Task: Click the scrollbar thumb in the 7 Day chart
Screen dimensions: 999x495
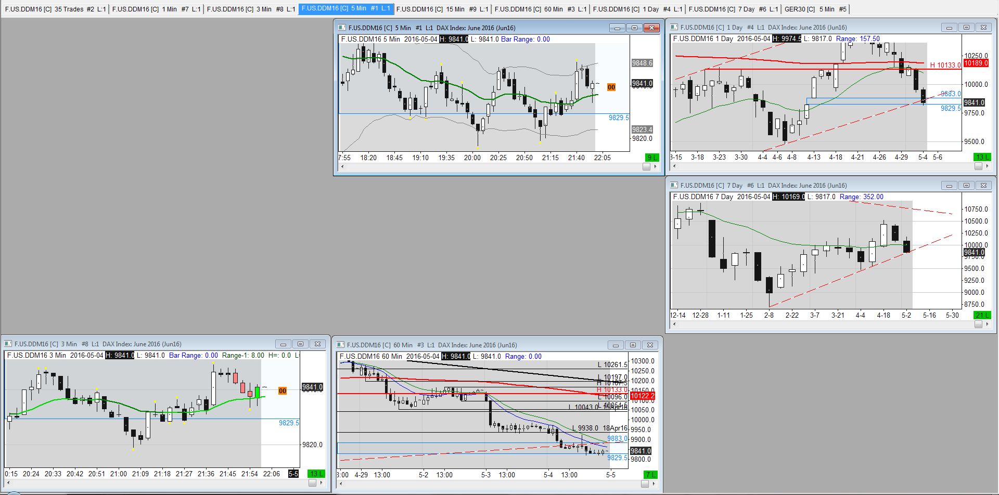Action: (978, 324)
